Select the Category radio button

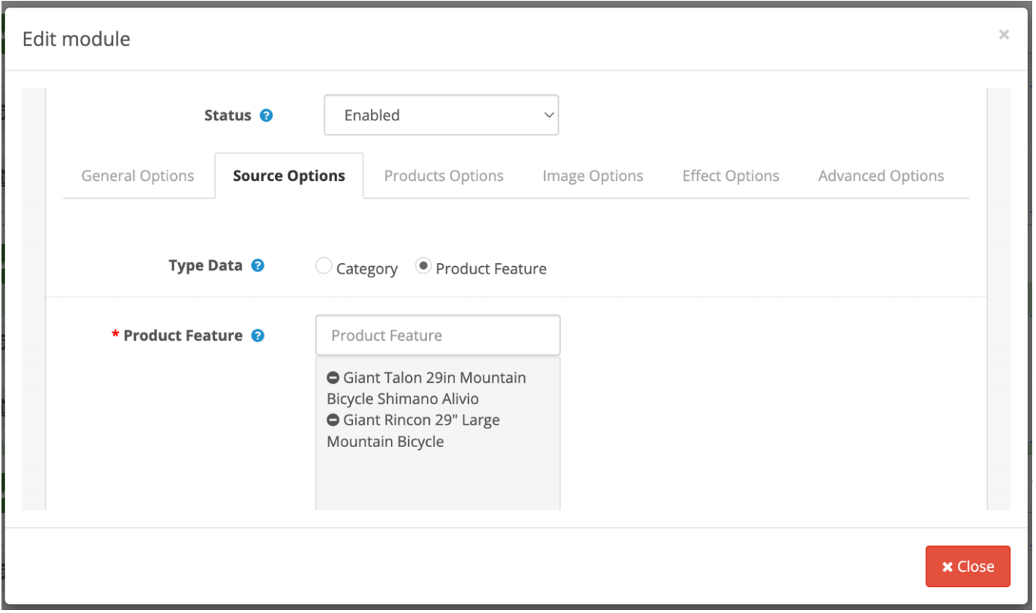point(324,266)
